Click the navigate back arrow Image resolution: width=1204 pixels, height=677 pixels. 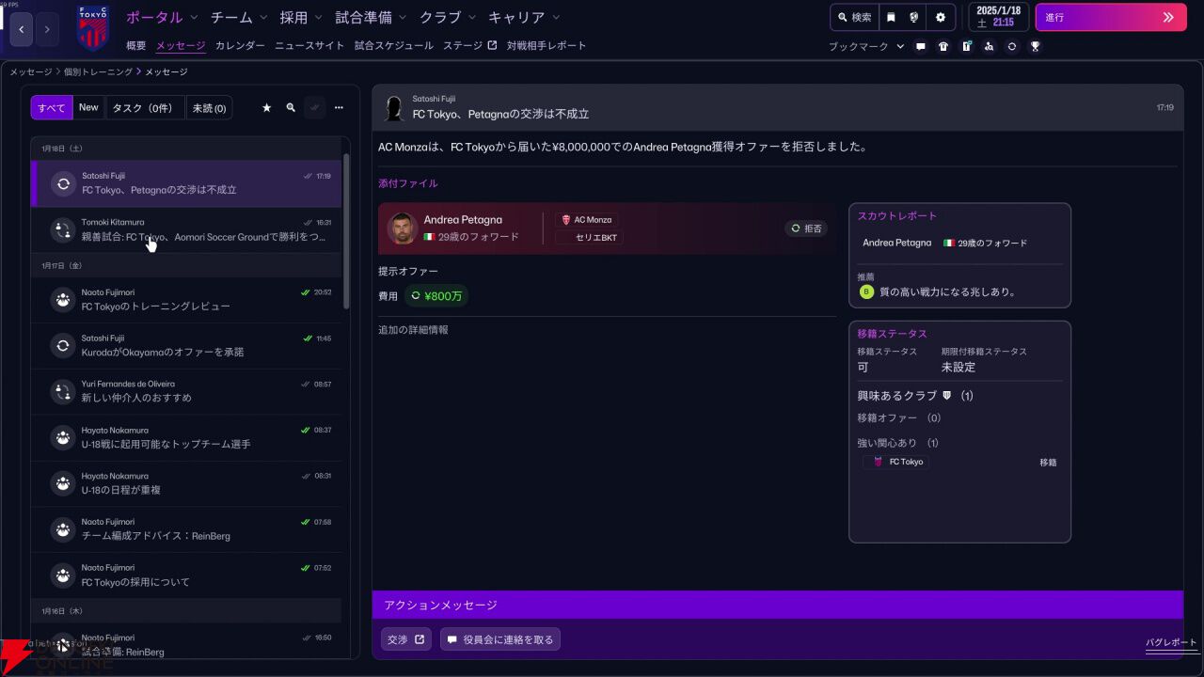click(x=22, y=29)
